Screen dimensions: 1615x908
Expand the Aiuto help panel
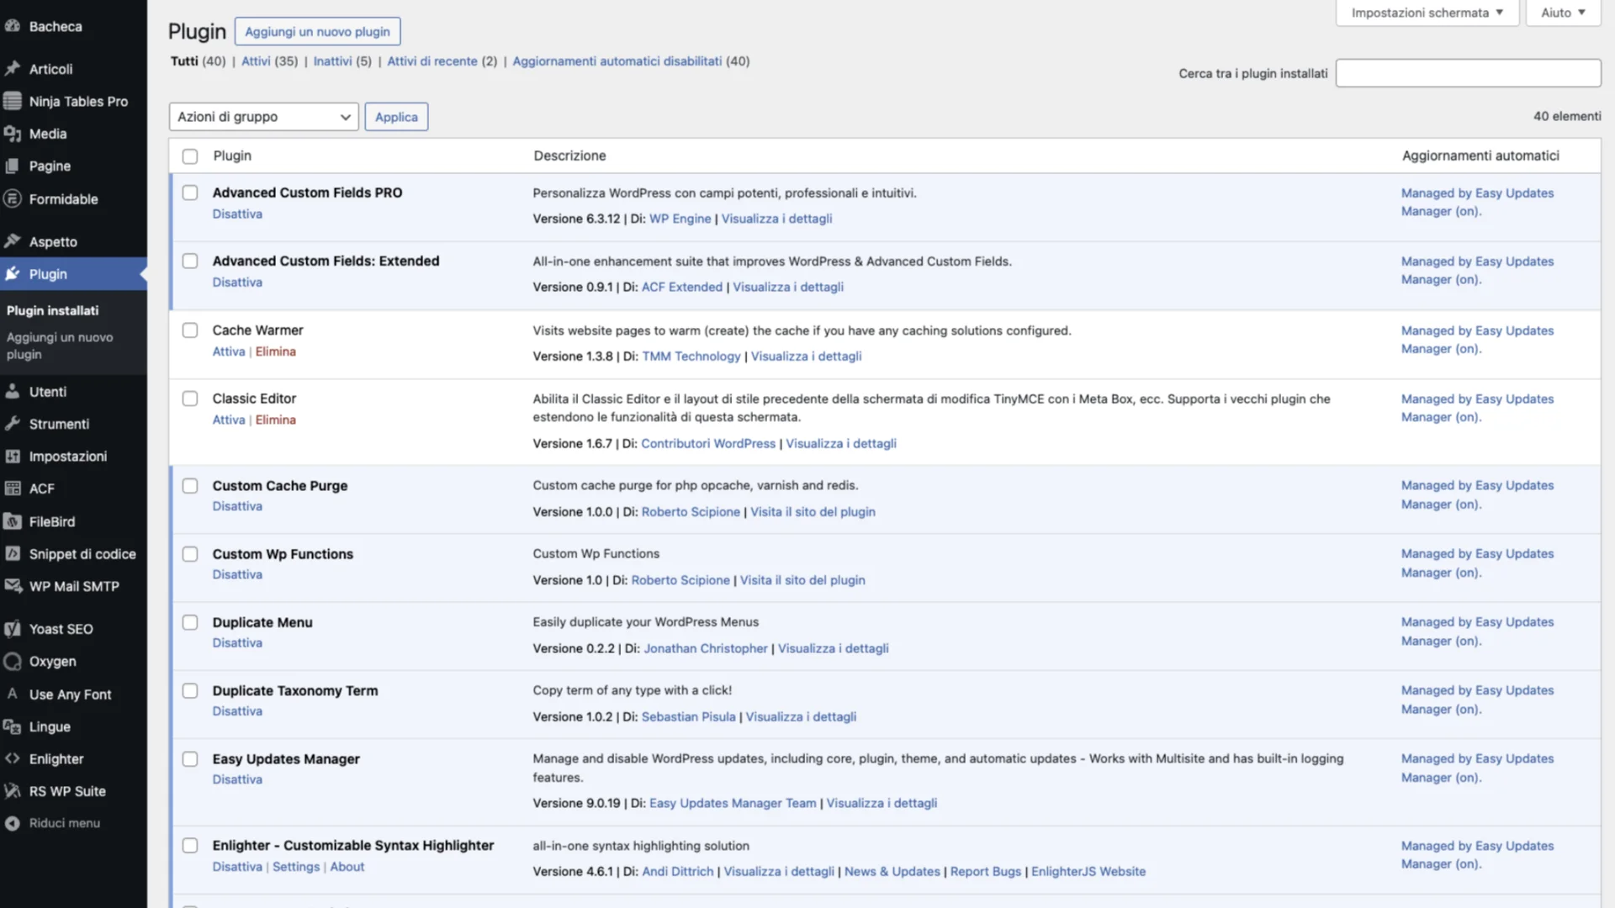[x=1563, y=13]
